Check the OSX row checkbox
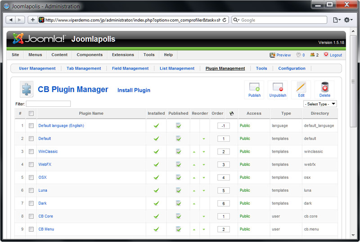The image size is (360, 242). pos(31,177)
